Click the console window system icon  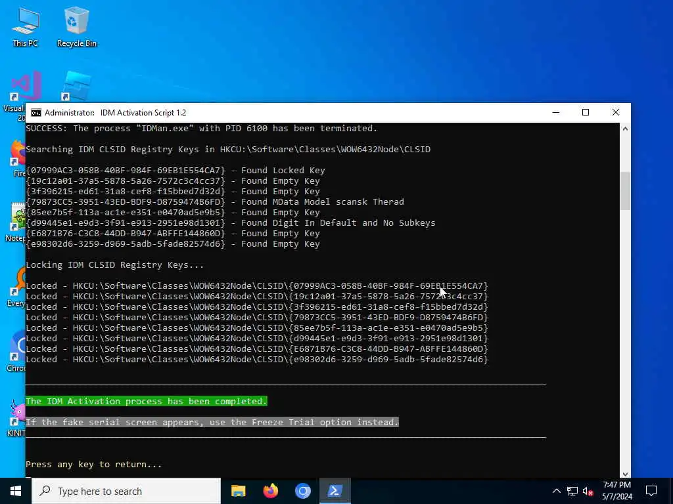pos(36,113)
